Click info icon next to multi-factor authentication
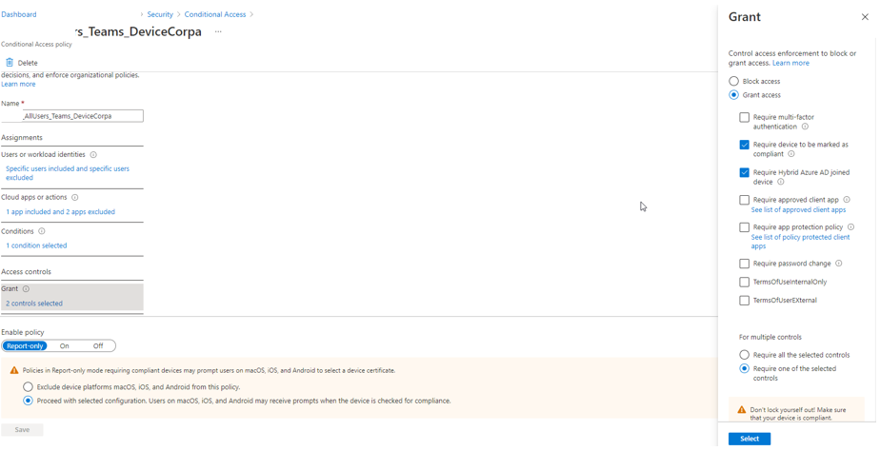Image resolution: width=880 pixels, height=451 pixels. (805, 127)
